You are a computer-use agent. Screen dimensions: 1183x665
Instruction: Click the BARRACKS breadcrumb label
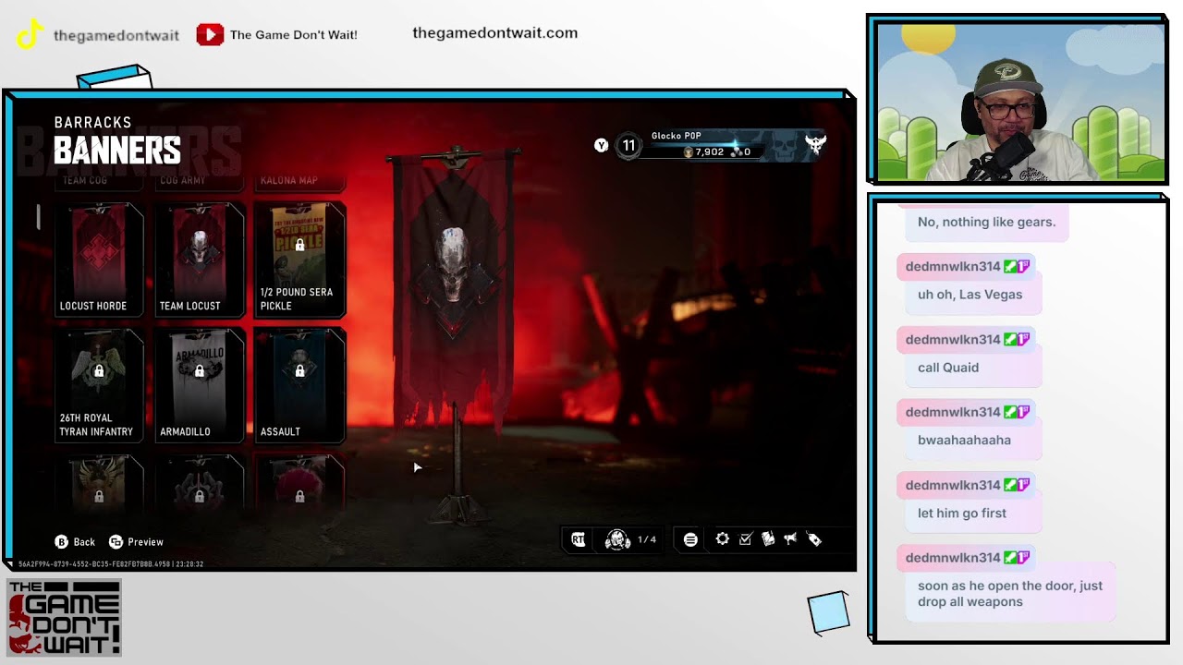pos(92,123)
